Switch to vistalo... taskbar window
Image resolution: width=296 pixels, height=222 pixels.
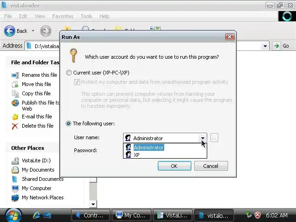coord(214,216)
